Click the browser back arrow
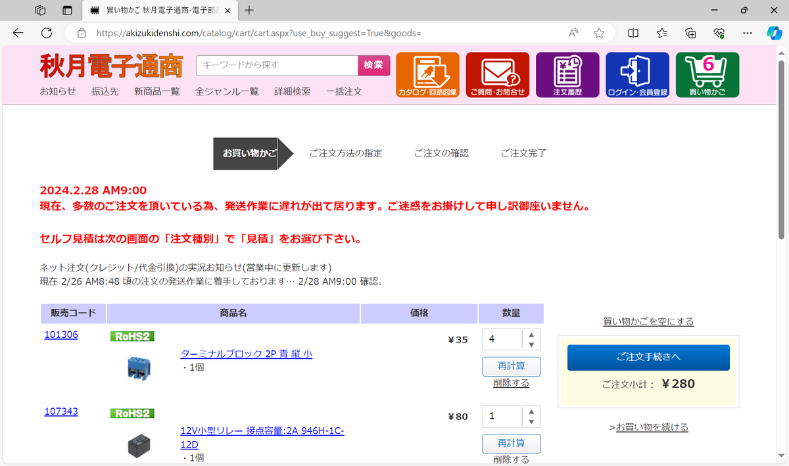This screenshot has width=789, height=466. point(18,33)
